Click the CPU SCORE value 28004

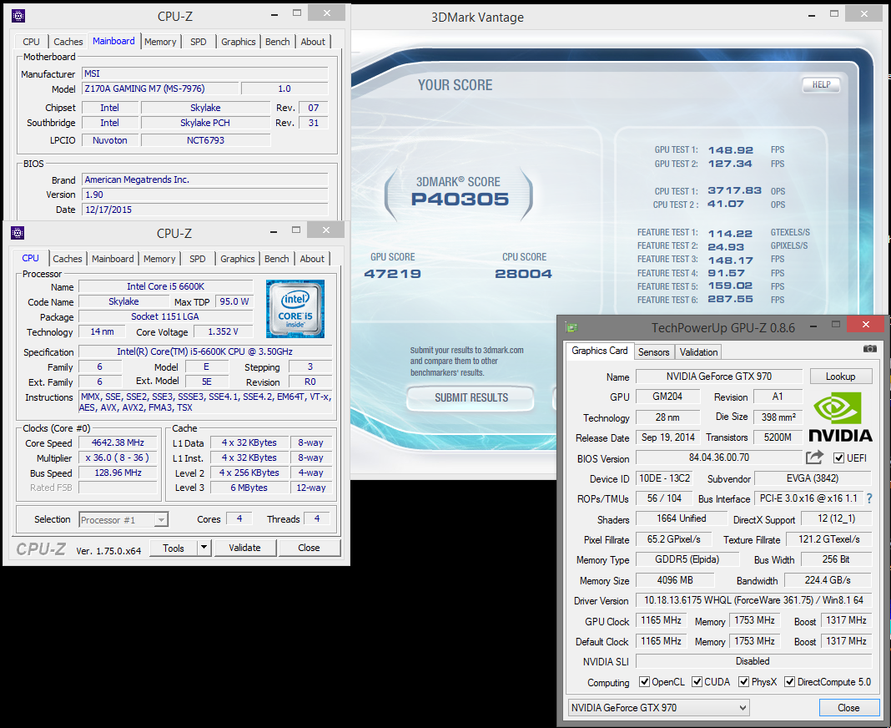[523, 274]
